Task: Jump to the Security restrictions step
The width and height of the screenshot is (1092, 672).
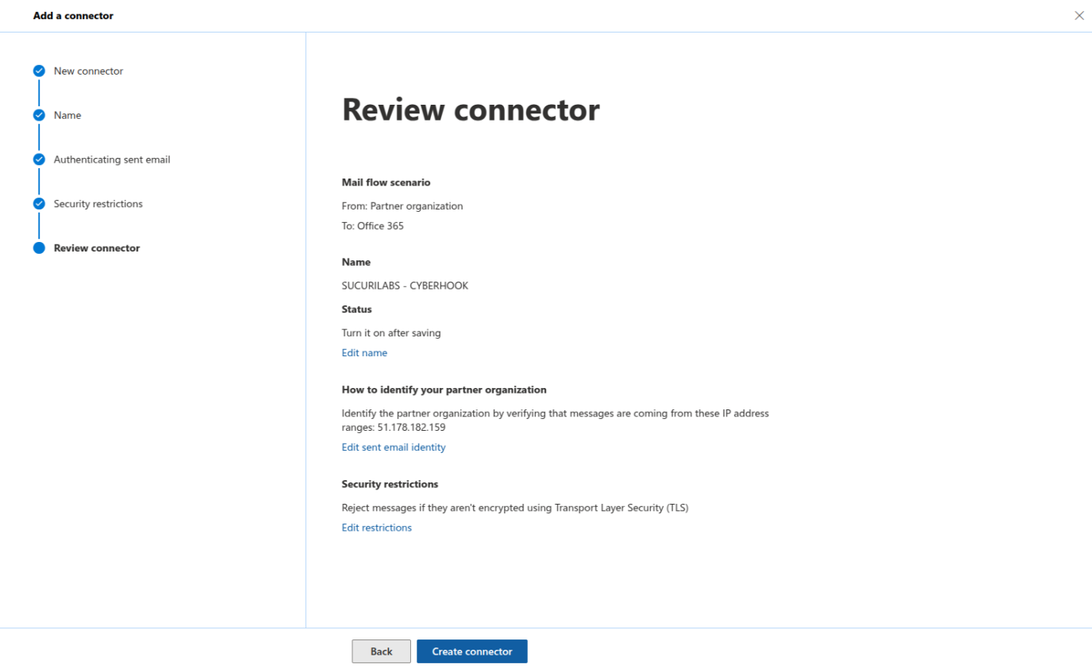Action: pyautogui.click(x=98, y=203)
